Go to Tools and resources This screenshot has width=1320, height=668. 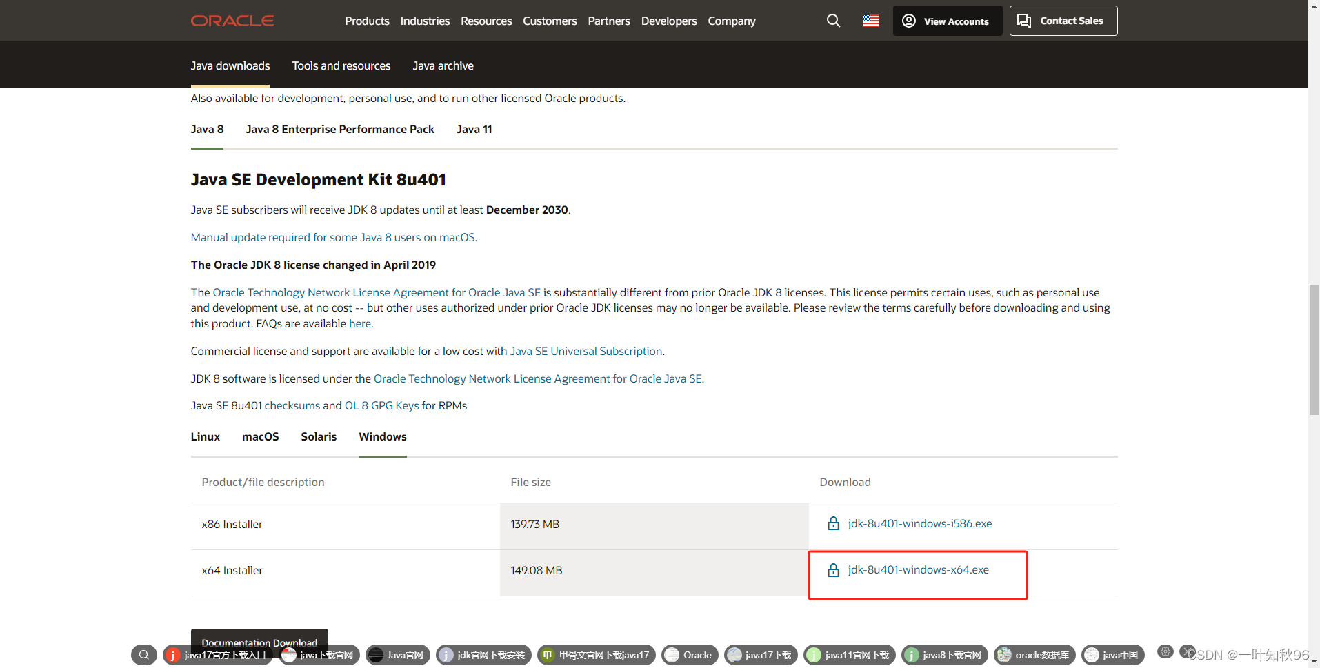pos(341,65)
